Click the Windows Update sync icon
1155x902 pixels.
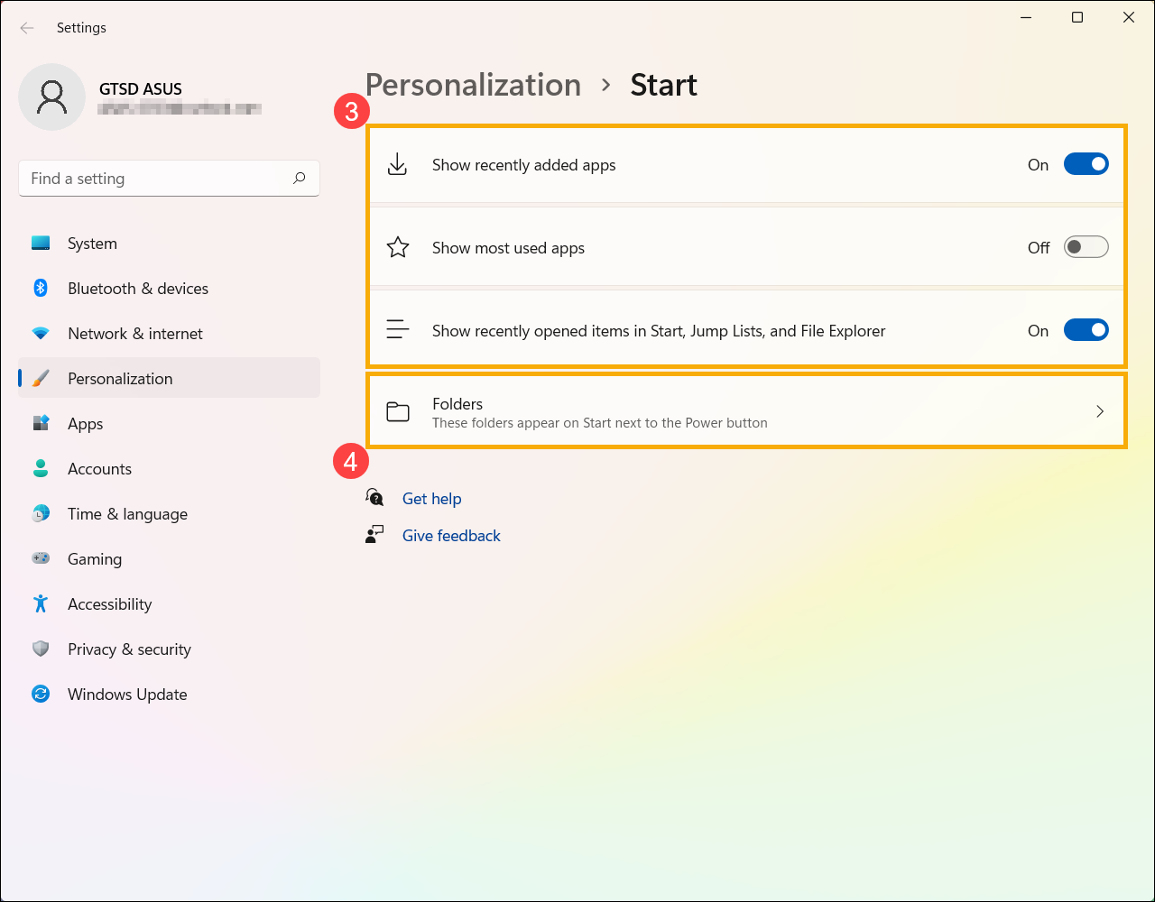pyautogui.click(x=41, y=695)
